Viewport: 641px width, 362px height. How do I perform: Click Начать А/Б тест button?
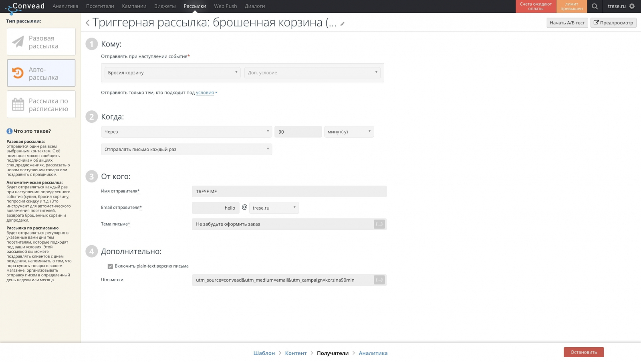tap(567, 23)
